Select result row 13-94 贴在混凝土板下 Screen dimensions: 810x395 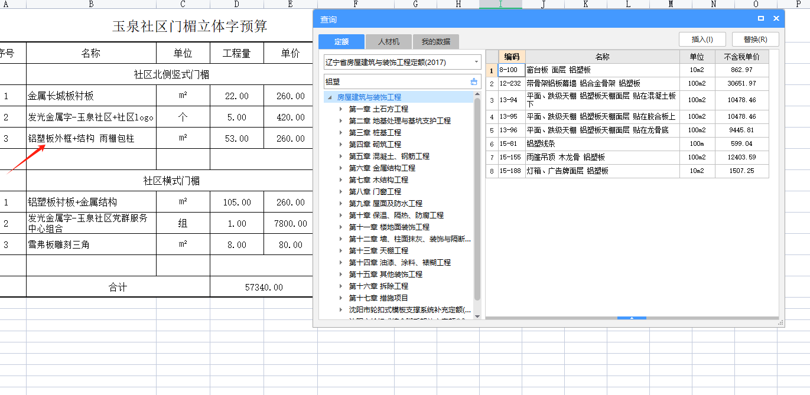pyautogui.click(x=627, y=100)
